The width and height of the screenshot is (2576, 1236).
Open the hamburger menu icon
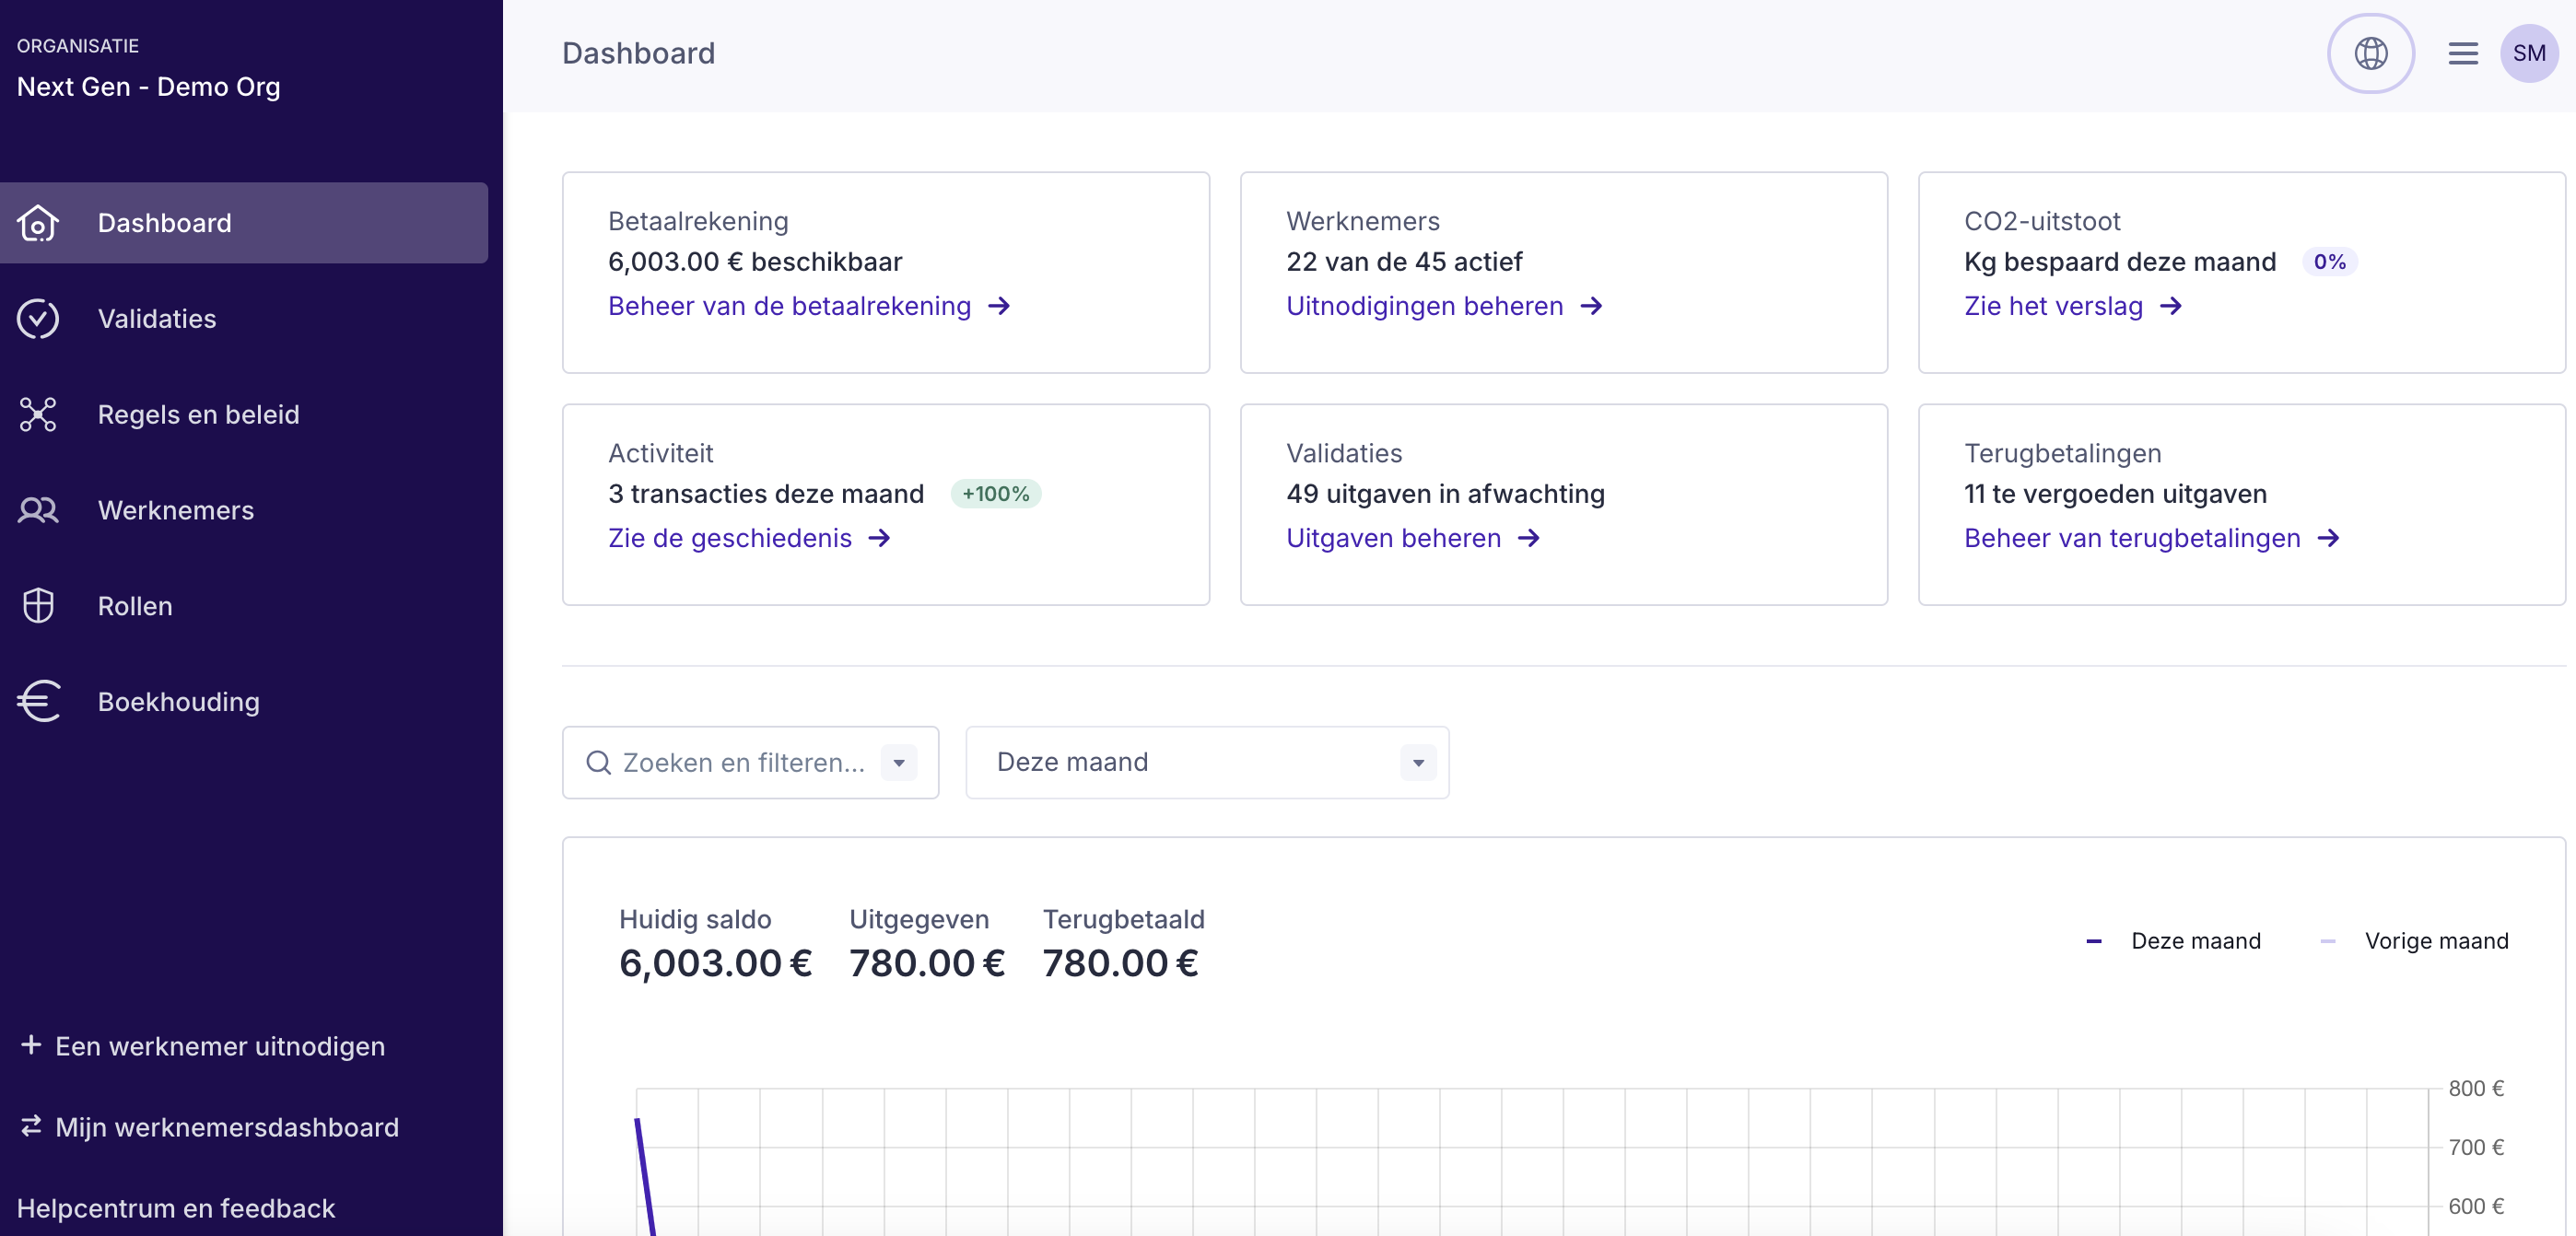[x=2462, y=53]
